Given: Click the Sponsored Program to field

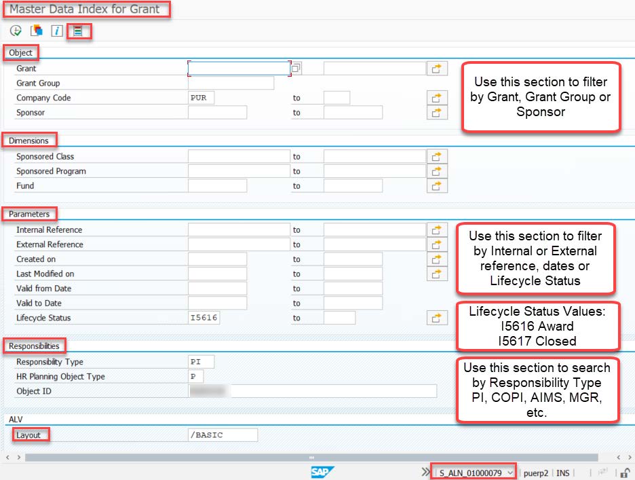Looking at the screenshot, I should point(374,171).
